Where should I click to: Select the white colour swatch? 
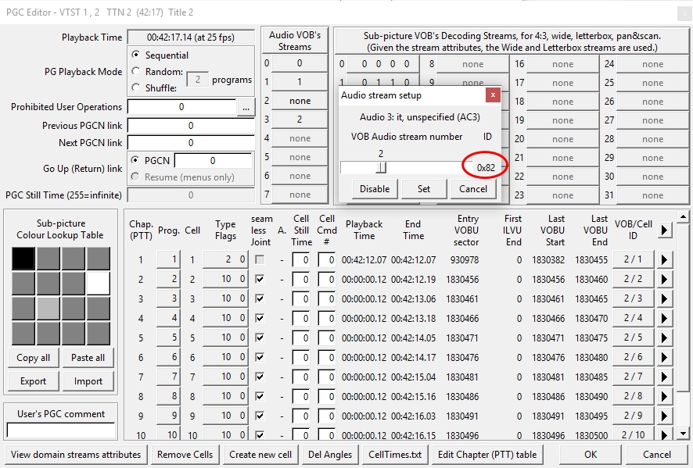[x=98, y=284]
